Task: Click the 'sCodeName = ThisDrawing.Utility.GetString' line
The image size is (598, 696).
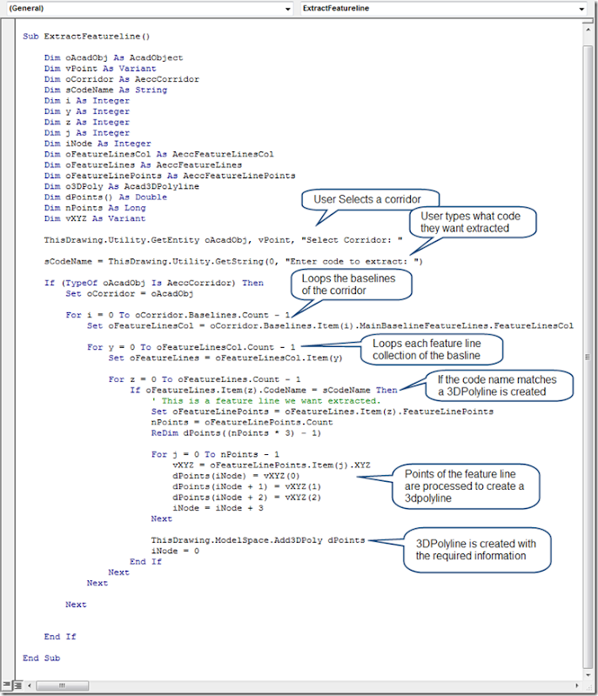Action: tap(233, 262)
